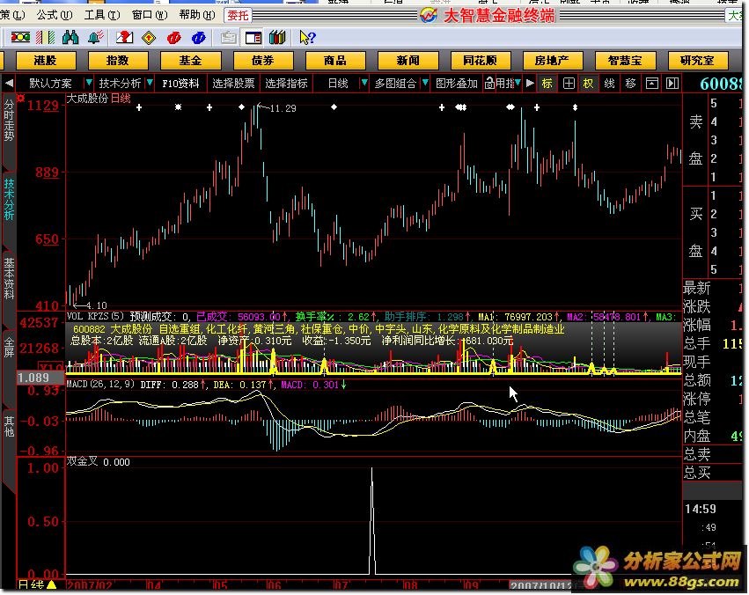Open the alarm bell alert icon
The height and width of the screenshot is (595, 749).
(x=96, y=37)
